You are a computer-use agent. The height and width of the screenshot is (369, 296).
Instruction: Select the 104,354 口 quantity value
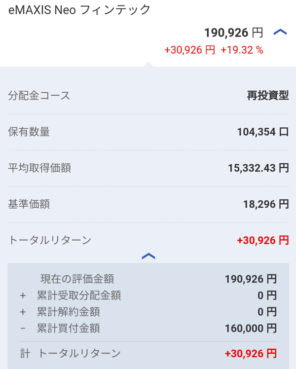[x=263, y=132]
